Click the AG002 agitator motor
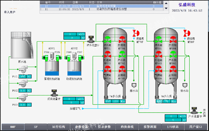 [74, 56]
